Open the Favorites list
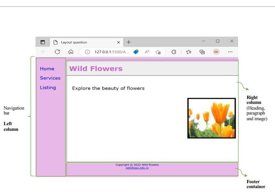 click(189, 52)
